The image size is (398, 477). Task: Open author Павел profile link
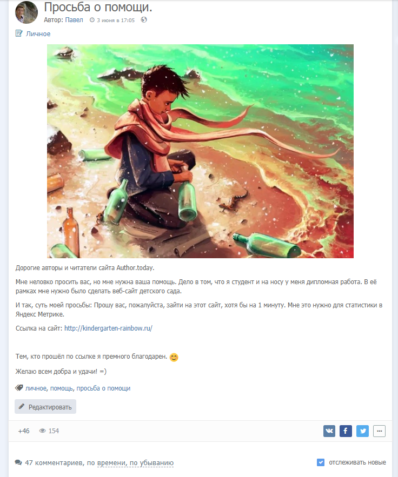pos(74,20)
